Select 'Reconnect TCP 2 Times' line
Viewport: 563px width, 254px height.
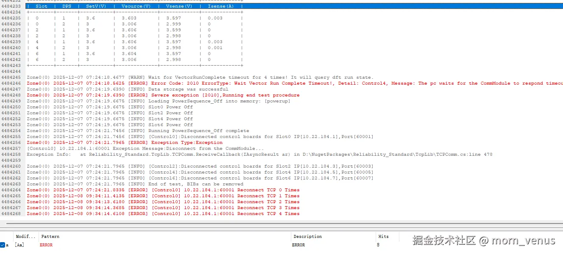click(x=163, y=202)
